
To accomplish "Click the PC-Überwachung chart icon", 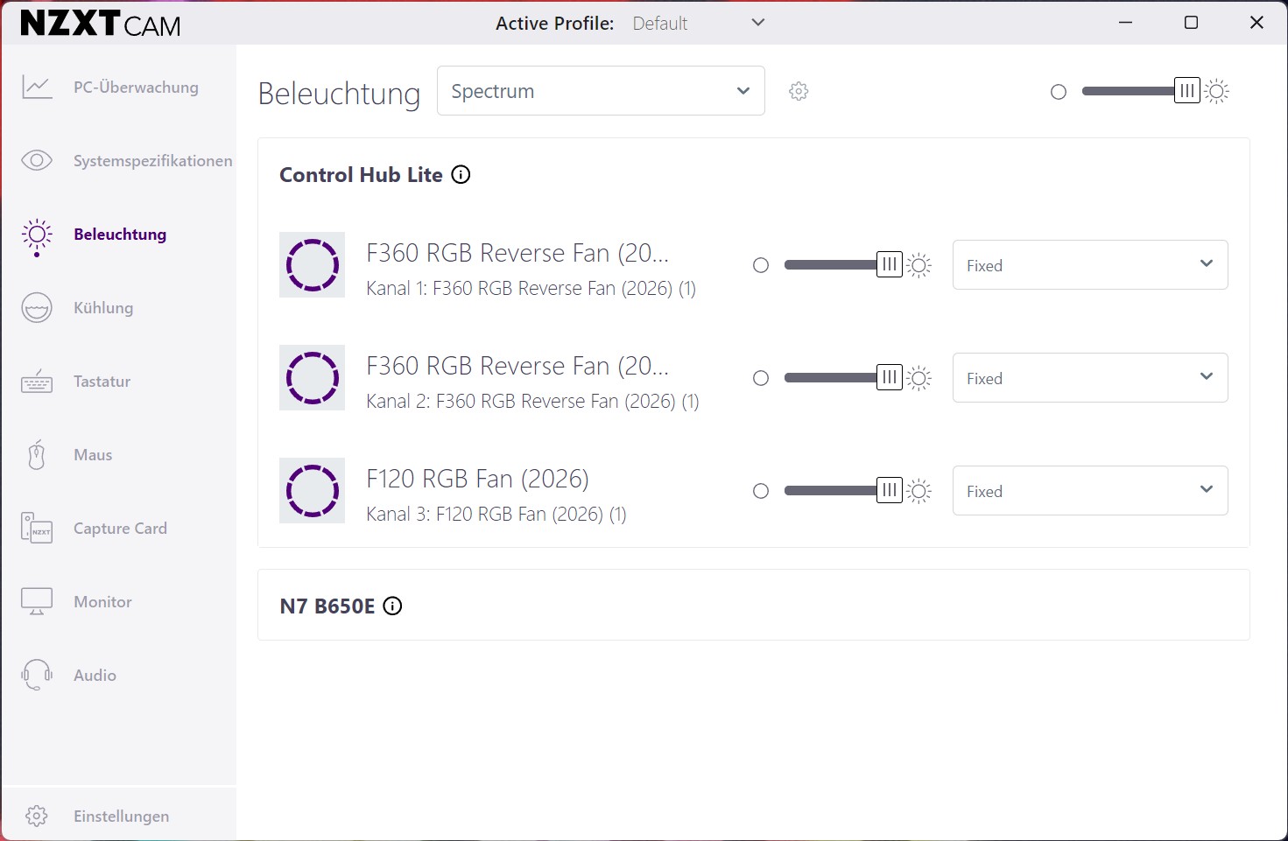I will point(37,88).
